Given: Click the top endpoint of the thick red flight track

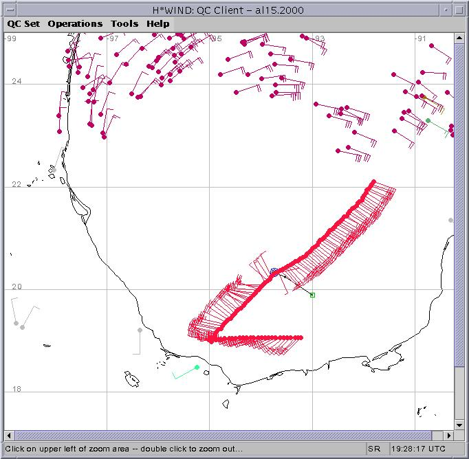Looking at the screenshot, I should [x=373, y=182].
